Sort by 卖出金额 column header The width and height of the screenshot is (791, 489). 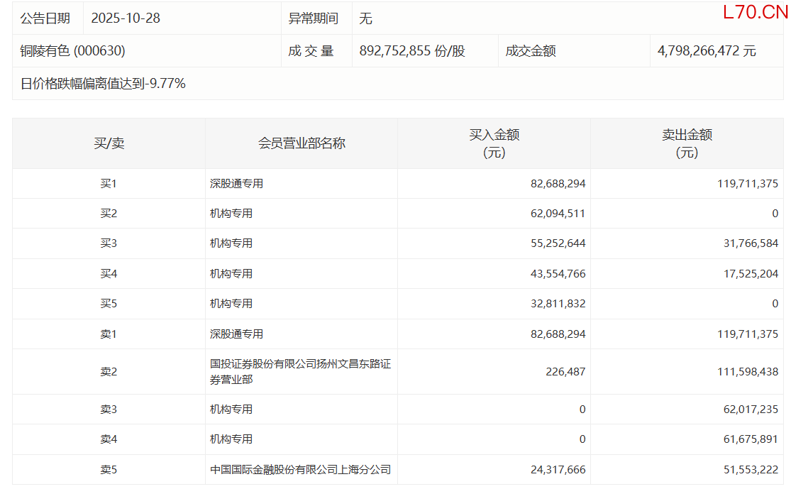[687, 143]
